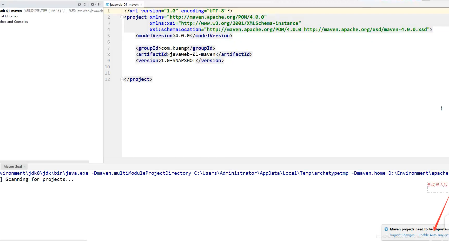The height and width of the screenshot is (241, 449).
Task: Click the collapse-all icon in project panel
Action: (x=85, y=4)
